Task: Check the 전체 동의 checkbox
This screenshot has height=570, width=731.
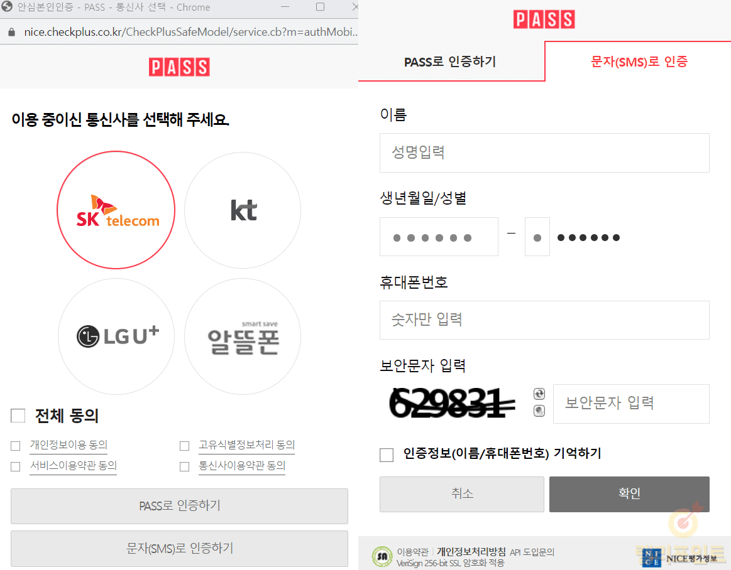Action: pyautogui.click(x=18, y=416)
